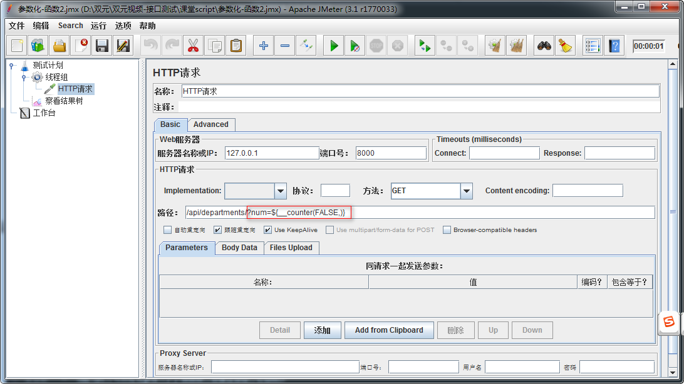Save the test plan with floppy icon

pos(102,46)
